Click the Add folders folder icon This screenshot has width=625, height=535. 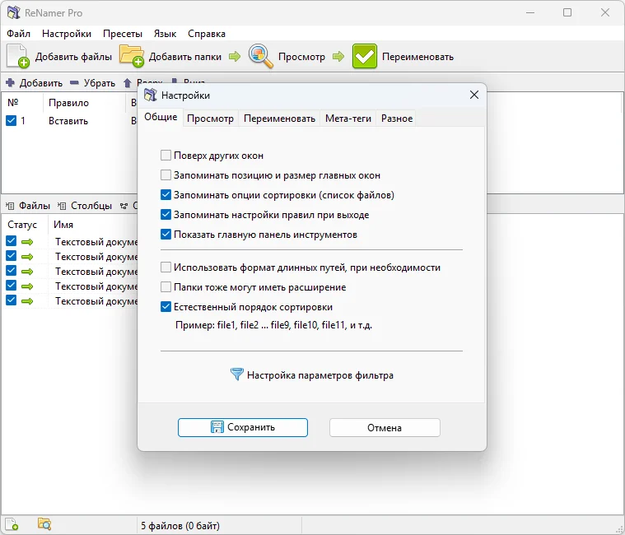(132, 56)
